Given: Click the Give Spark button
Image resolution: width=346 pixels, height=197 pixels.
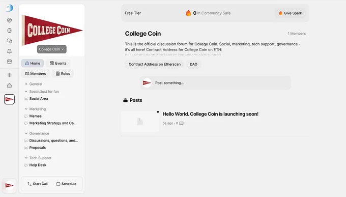Looking at the screenshot, I should point(290,13).
